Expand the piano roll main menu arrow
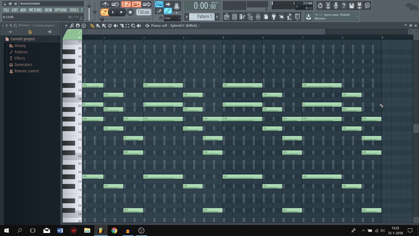 coord(66,26)
